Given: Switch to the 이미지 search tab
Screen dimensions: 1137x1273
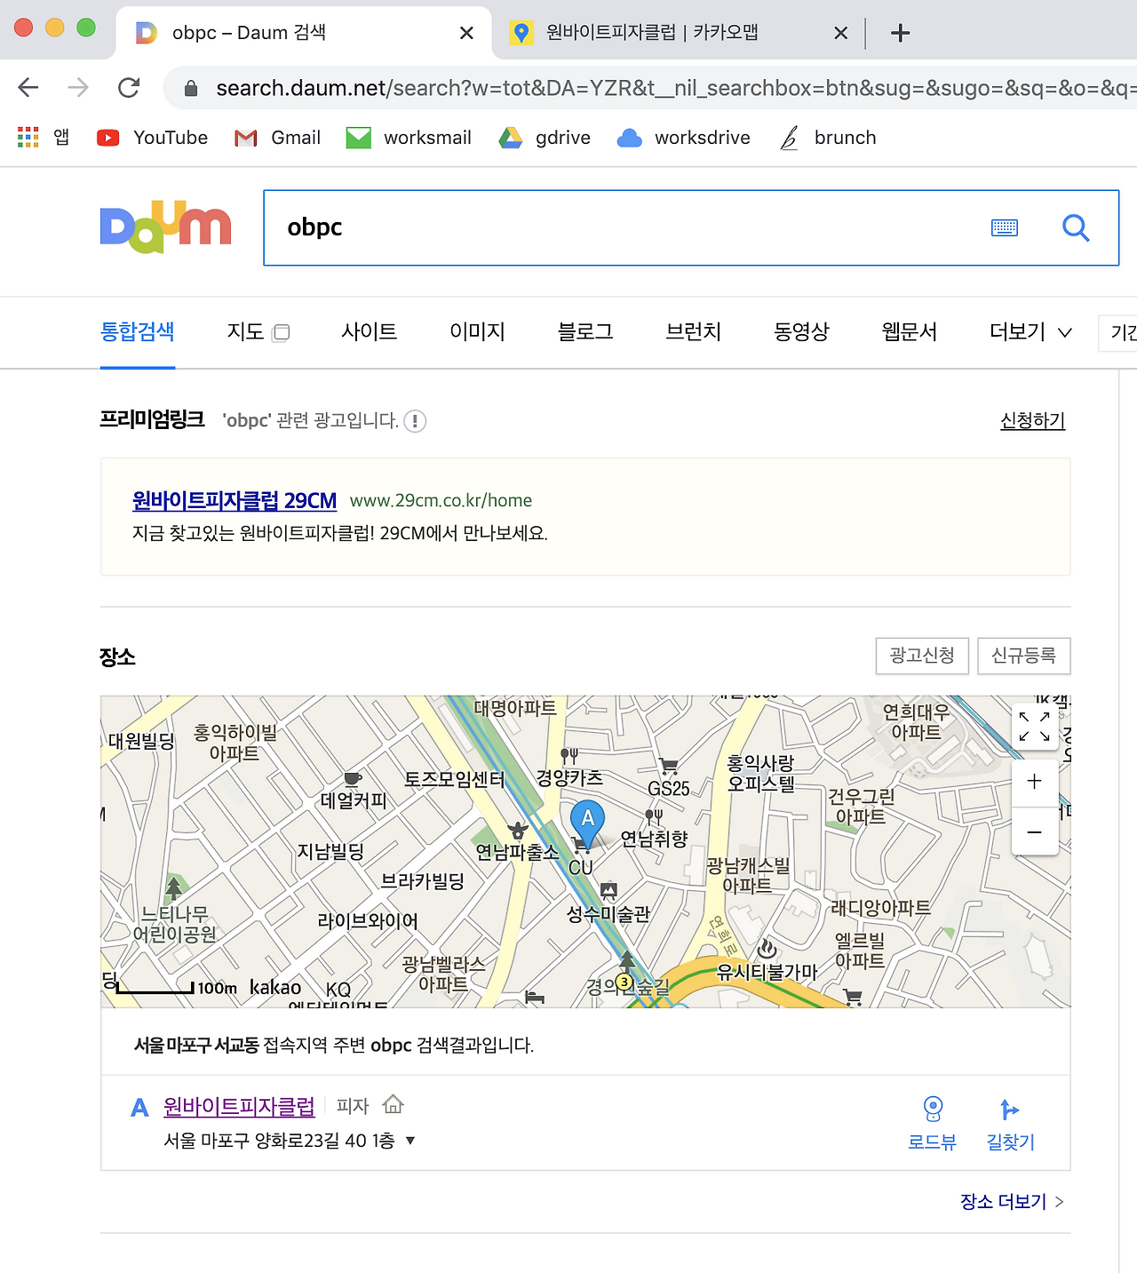Looking at the screenshot, I should pyautogui.click(x=476, y=332).
